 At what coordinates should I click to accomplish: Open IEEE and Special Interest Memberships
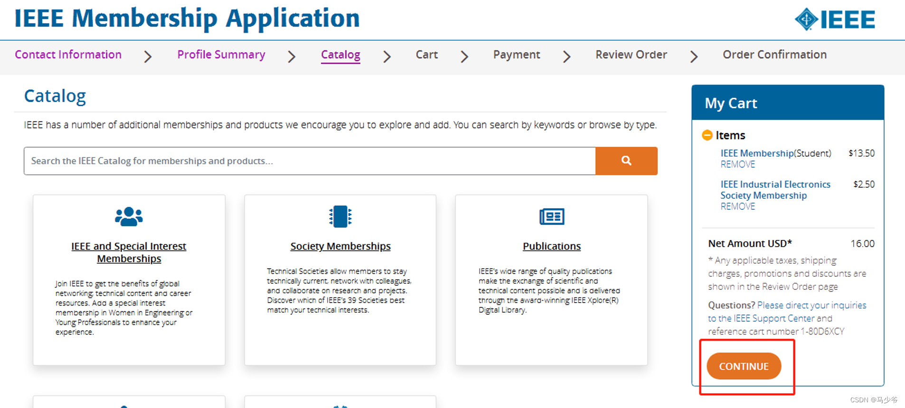pos(129,252)
